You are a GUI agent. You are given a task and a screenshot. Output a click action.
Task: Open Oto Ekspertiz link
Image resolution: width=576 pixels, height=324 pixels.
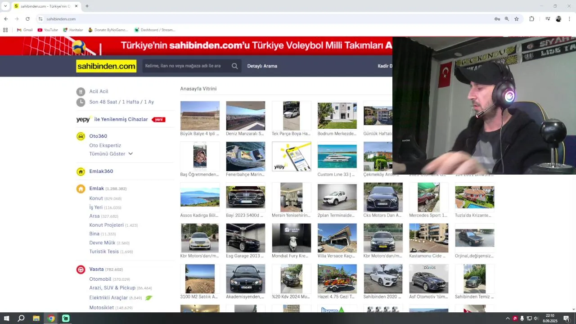pyautogui.click(x=105, y=145)
